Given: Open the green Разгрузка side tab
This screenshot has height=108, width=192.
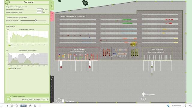Looking at the screenshot, I should pos(52,5).
